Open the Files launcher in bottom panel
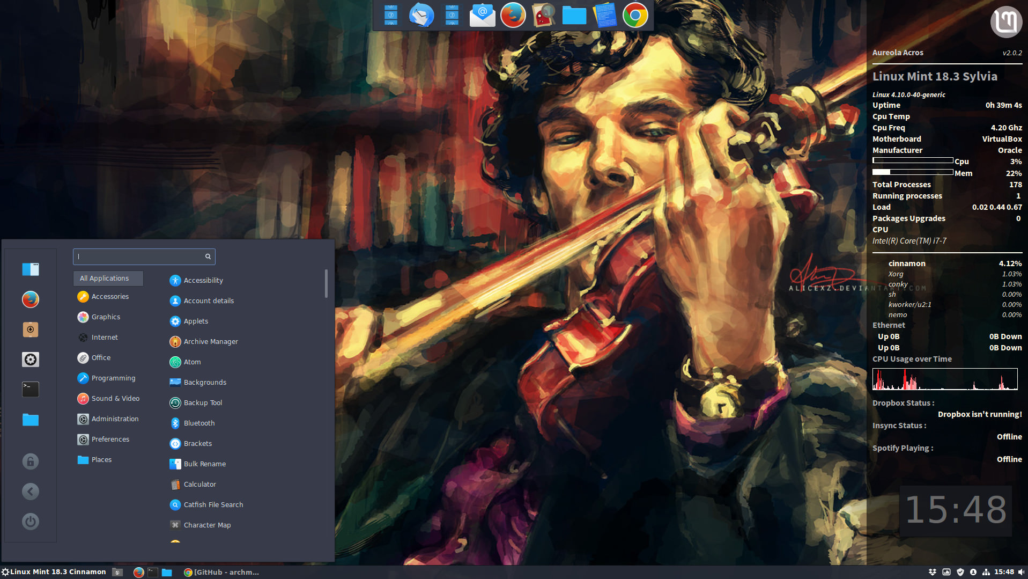The image size is (1028, 579). click(x=167, y=573)
